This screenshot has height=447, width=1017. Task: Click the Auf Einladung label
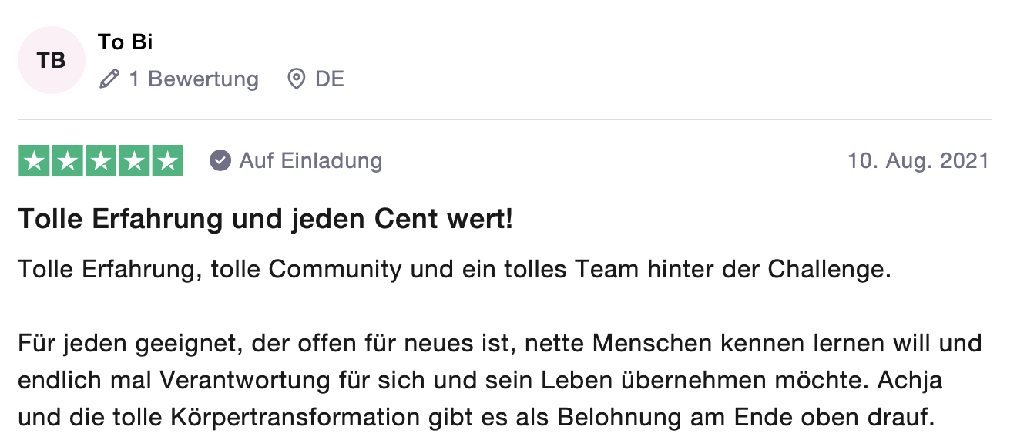pyautogui.click(x=310, y=160)
